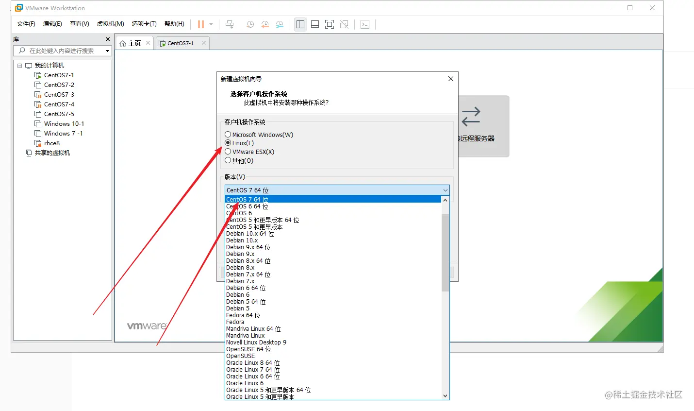Screen dimensions: 694x411
Task: Open the snapshot manager wrench icon
Action: (280, 24)
